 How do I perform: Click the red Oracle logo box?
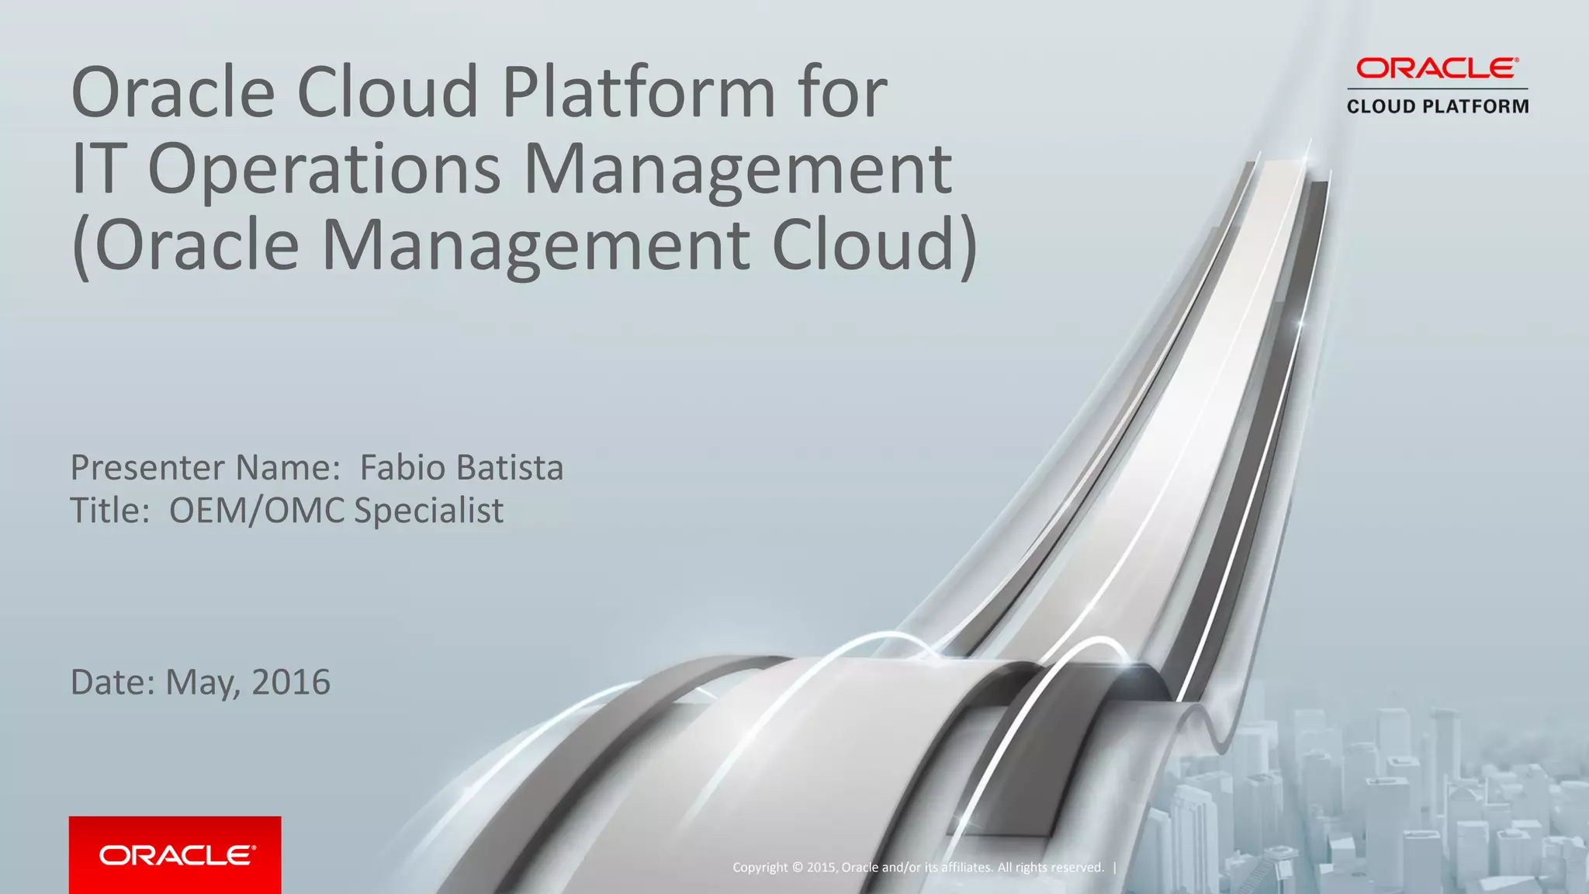[175, 854]
